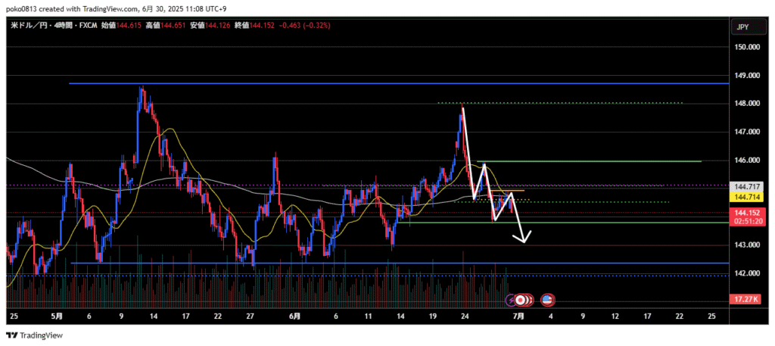Image resolution: width=775 pixels, height=346 pixels.
Task: Open the US flag economic event marker
Action: [x=547, y=300]
